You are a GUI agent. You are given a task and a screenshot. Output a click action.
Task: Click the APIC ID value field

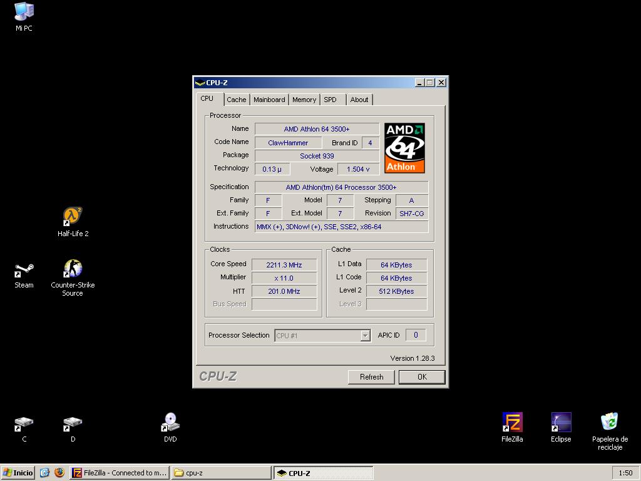pos(416,335)
